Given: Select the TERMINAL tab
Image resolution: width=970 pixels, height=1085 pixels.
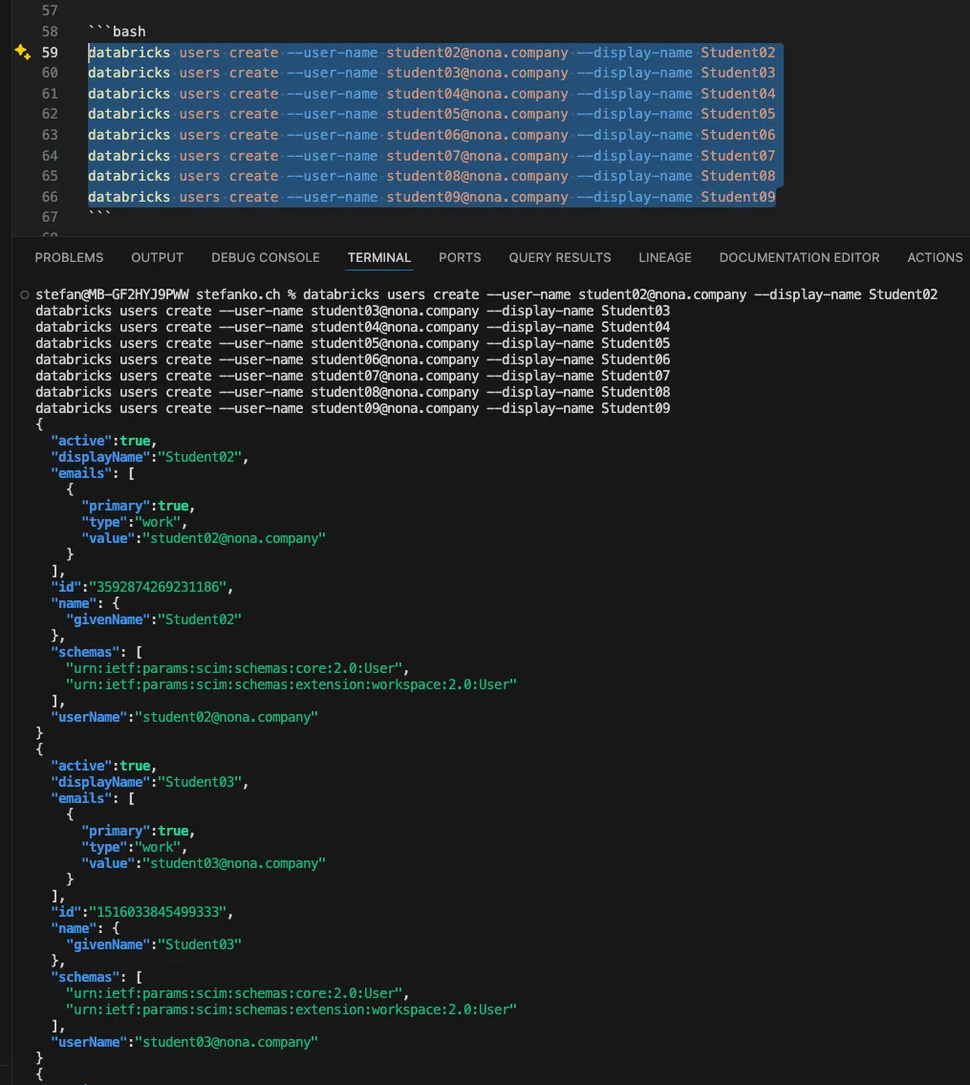Looking at the screenshot, I should [x=379, y=257].
